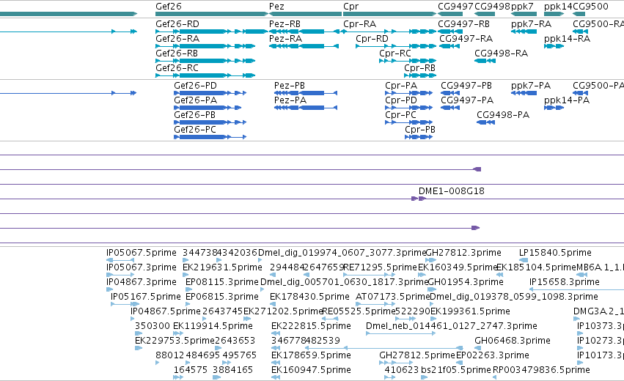624x381 pixels.
Task: Select the IP04867.3prime EST label
Action: (x=142, y=282)
